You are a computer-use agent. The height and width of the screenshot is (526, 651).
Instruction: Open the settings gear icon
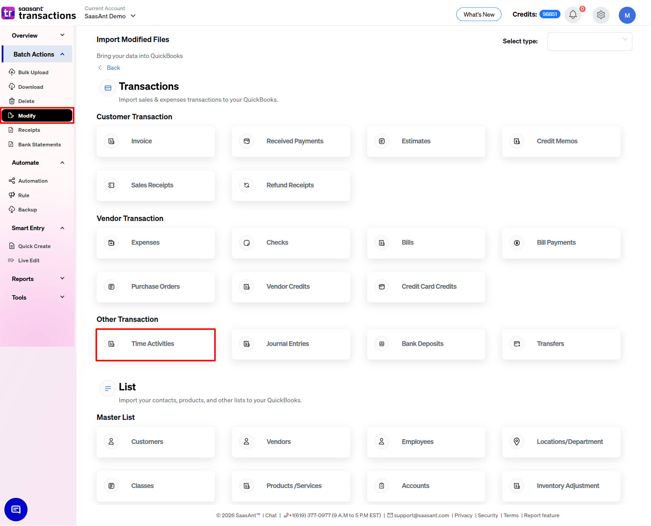pos(601,15)
